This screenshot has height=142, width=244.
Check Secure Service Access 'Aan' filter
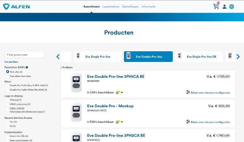click(x=8, y=122)
